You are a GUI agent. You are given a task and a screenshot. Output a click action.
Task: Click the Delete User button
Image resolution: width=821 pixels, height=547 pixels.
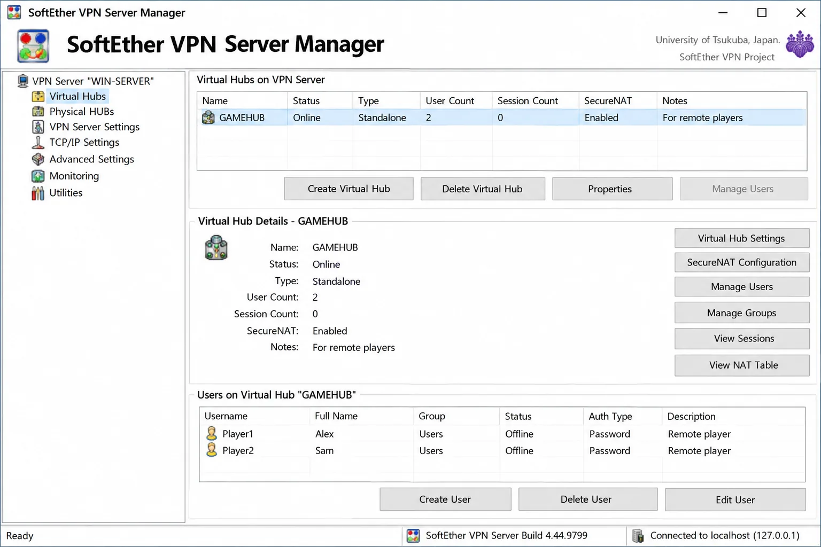[x=588, y=499]
